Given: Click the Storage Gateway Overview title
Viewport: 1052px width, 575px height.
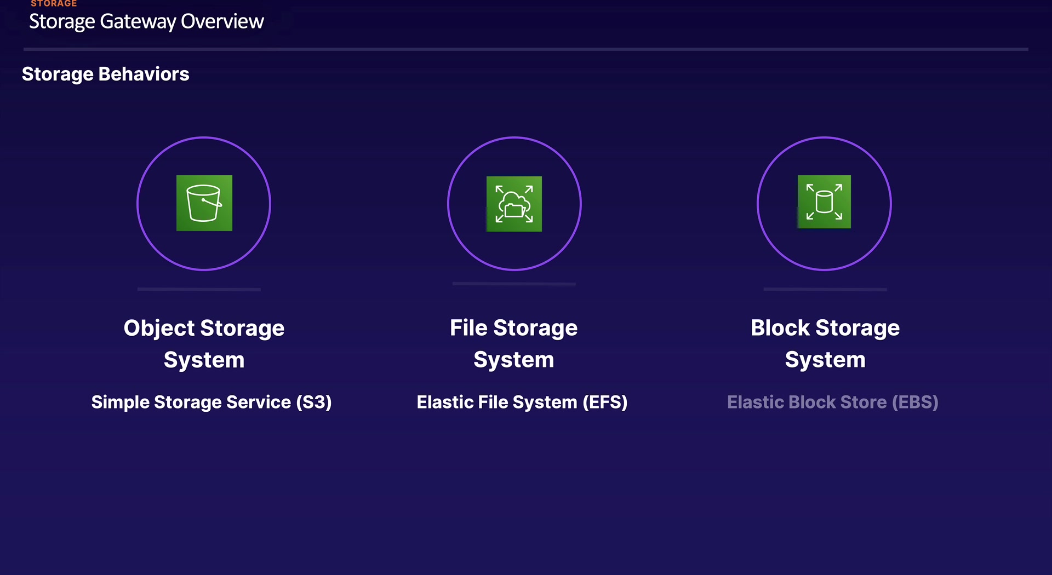Looking at the screenshot, I should tap(146, 22).
